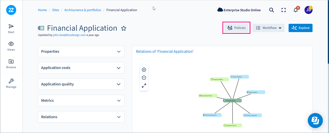The width and height of the screenshot is (329, 133).
Task: Open the JD user avatar menu
Action: click(x=308, y=10)
